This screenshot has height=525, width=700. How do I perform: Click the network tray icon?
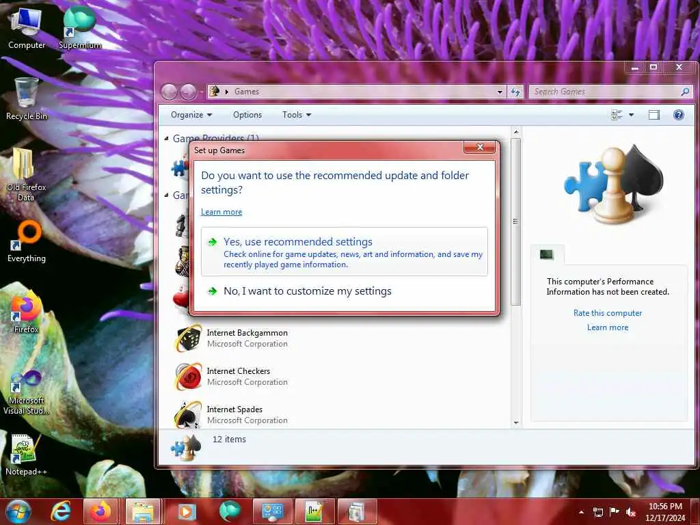[x=597, y=512]
